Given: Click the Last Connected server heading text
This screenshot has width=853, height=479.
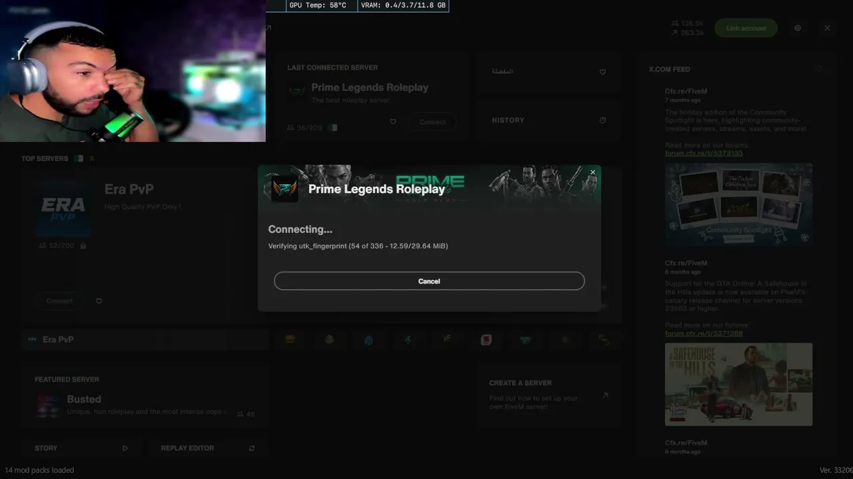Looking at the screenshot, I should pos(333,67).
